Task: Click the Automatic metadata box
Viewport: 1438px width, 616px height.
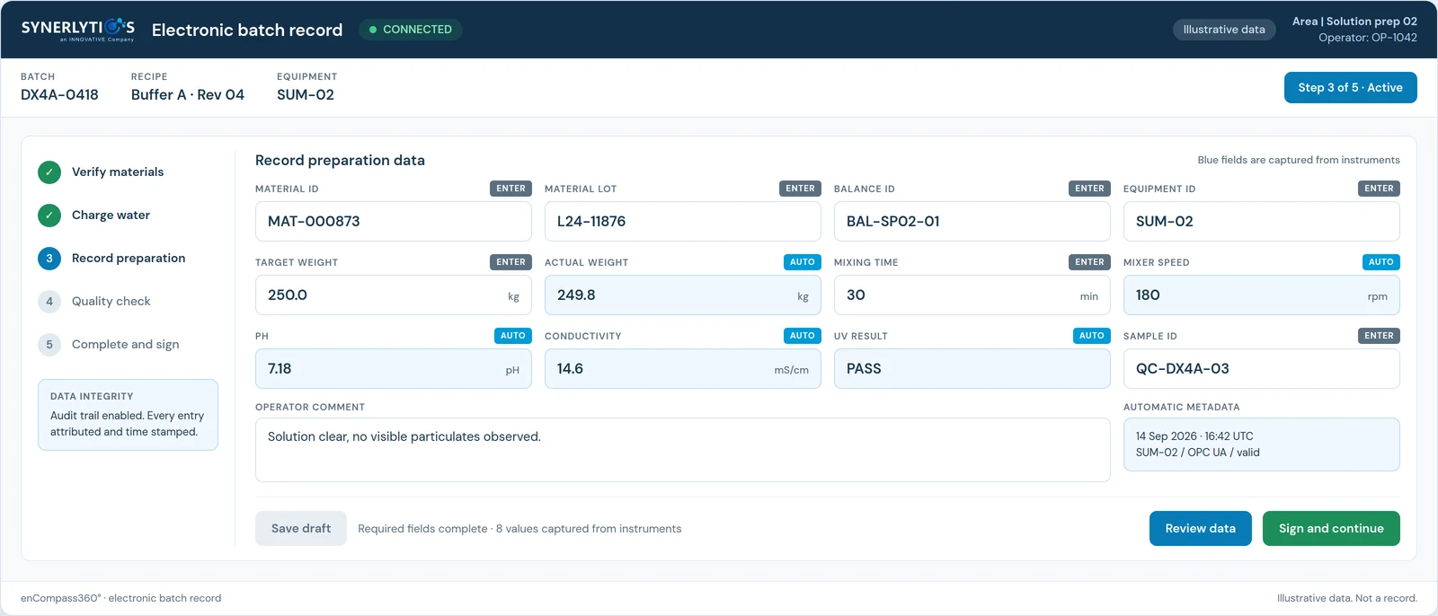Action: pyautogui.click(x=1262, y=444)
